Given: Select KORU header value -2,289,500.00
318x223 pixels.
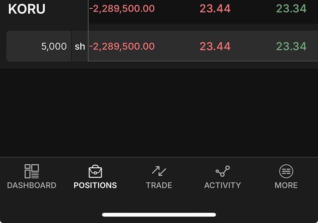Looking at the screenshot, I should tap(122, 8).
